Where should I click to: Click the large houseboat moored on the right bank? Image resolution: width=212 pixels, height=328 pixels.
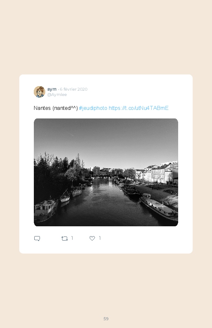[x=159, y=206]
